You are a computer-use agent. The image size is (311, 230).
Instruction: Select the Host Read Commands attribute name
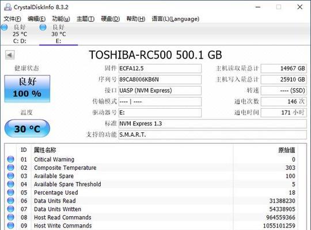coord(63,217)
